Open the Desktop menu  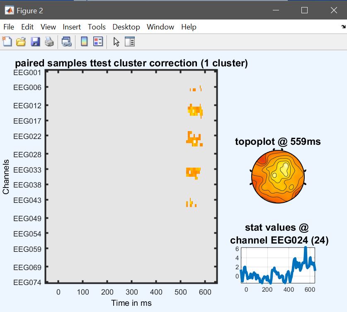coord(126,27)
